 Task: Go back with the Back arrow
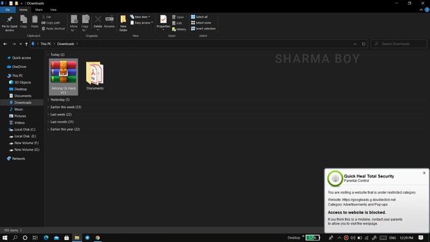[x=5, y=44]
